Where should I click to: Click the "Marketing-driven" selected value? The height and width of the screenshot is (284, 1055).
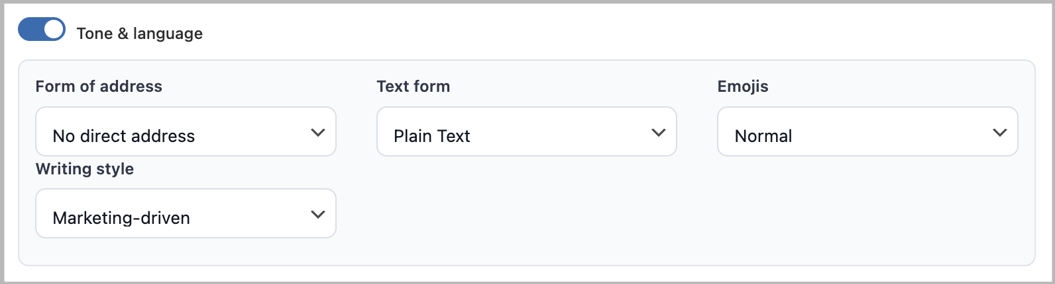121,218
